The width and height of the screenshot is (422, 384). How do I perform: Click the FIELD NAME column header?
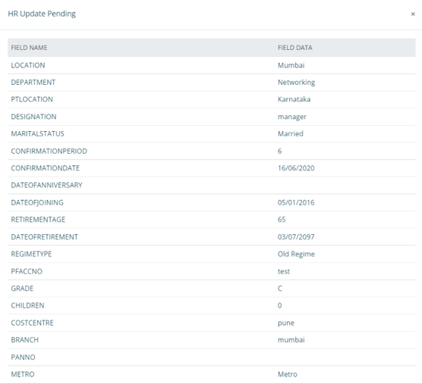tap(29, 48)
